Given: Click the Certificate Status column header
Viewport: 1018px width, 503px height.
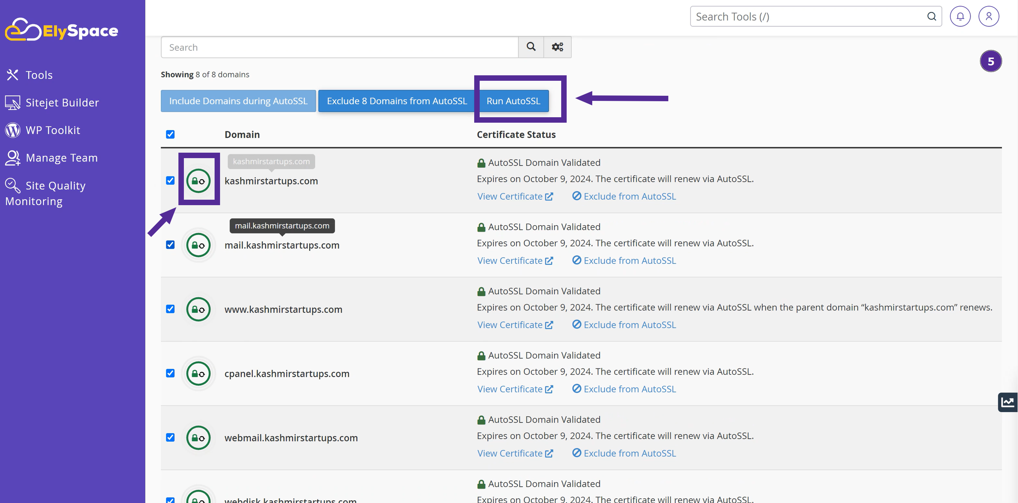Looking at the screenshot, I should click(x=516, y=135).
